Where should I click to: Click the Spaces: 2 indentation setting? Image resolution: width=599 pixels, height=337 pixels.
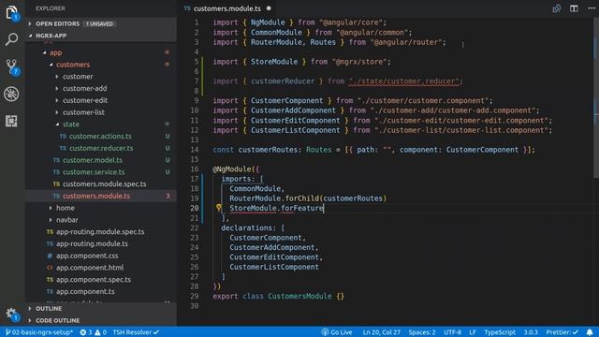tap(422, 332)
